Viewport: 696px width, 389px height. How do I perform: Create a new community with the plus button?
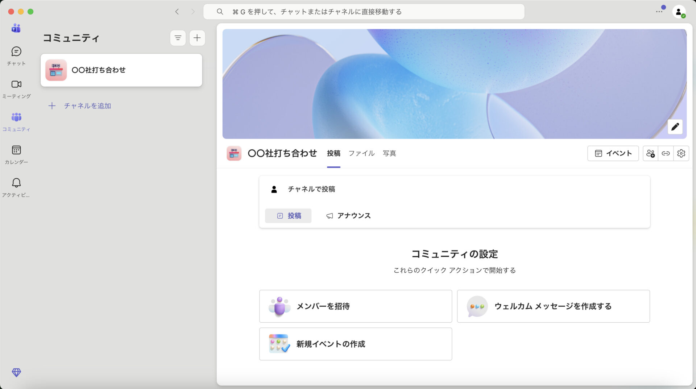click(197, 38)
